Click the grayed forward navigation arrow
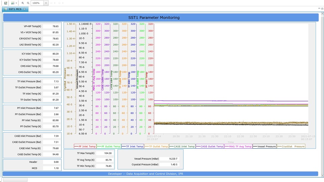The height and width of the screenshot is (182, 324). click(x=59, y=3)
